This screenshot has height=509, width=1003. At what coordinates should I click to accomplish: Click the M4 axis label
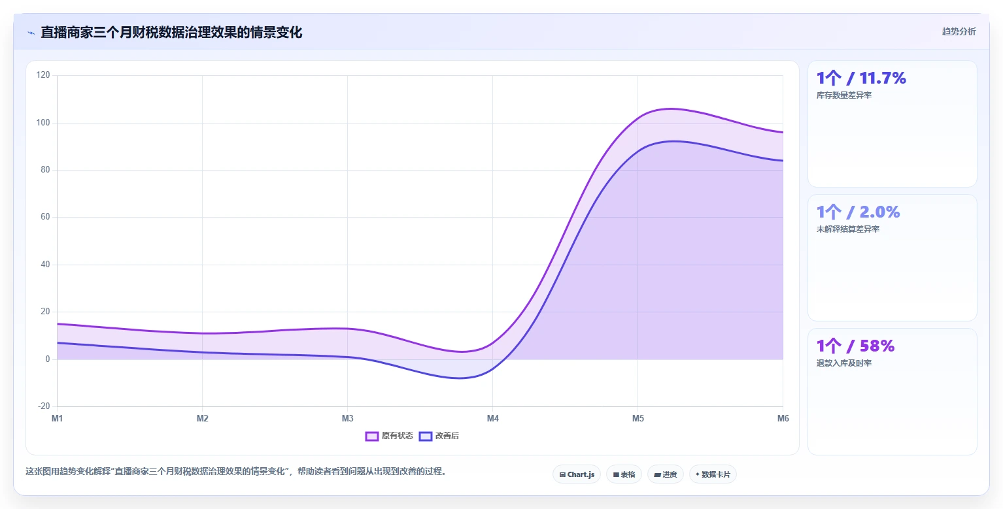(x=492, y=419)
